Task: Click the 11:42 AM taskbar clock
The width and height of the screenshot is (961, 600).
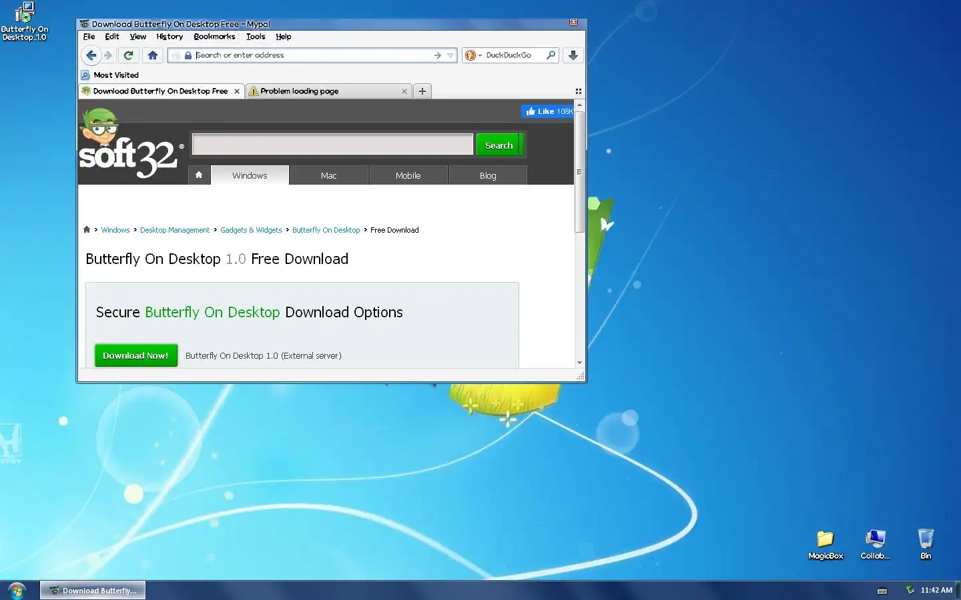Action: click(936, 590)
